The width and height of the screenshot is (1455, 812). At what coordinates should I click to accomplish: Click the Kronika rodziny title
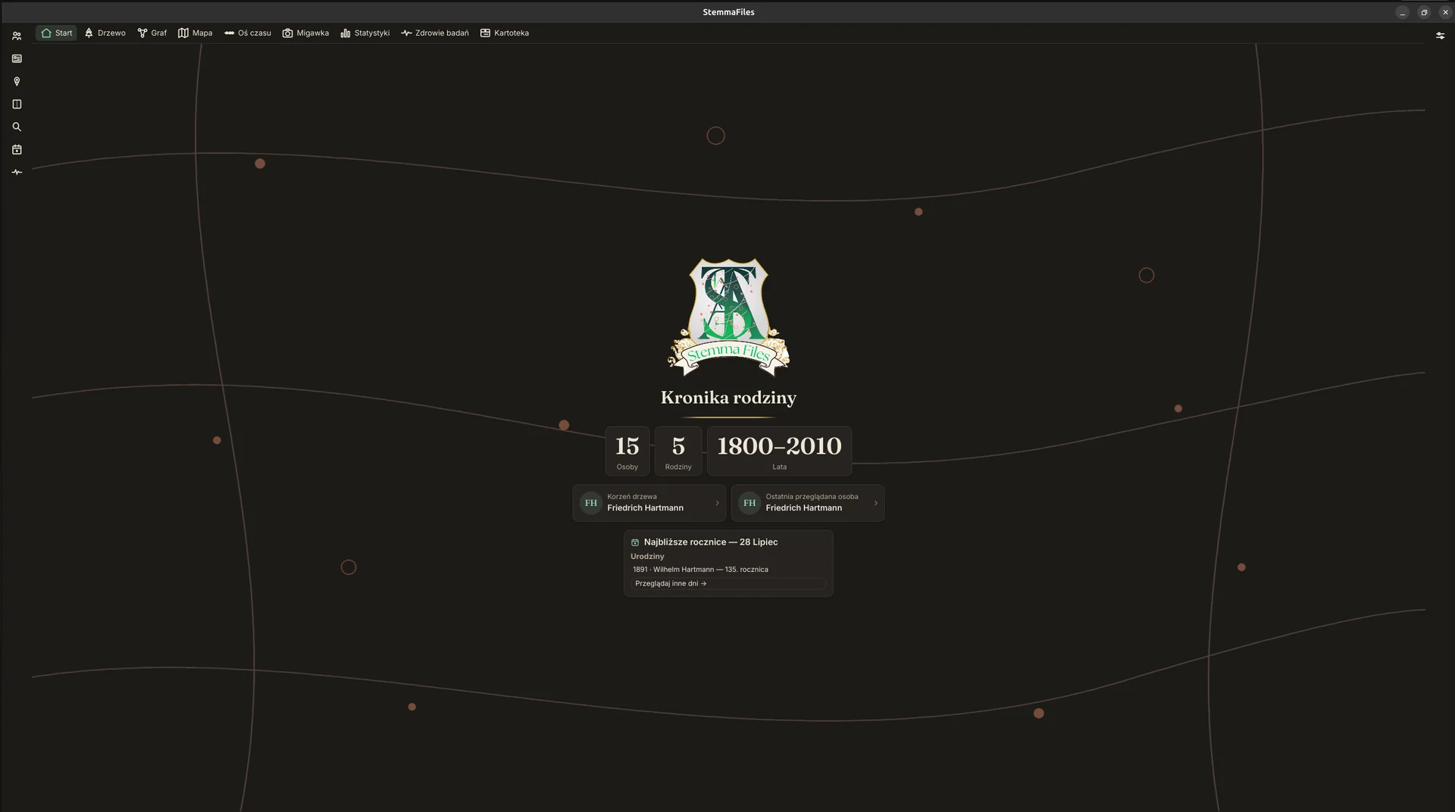coord(728,398)
